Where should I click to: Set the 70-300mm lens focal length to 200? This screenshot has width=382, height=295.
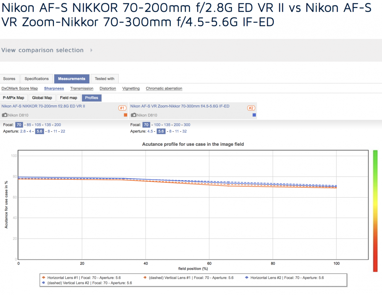coord(177,125)
